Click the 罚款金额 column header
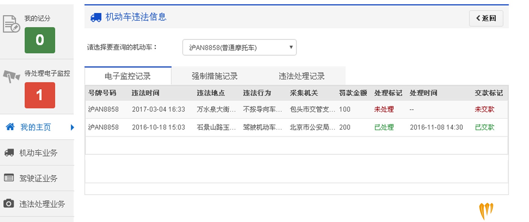This screenshot has height=222, width=529. tap(353, 93)
